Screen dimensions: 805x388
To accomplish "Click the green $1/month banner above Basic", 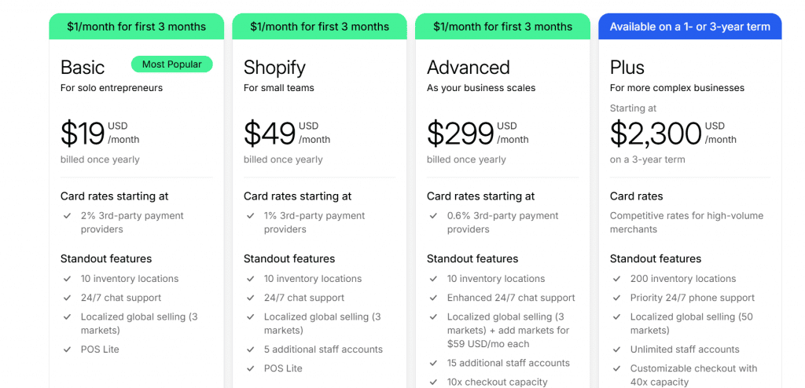I will point(137,27).
